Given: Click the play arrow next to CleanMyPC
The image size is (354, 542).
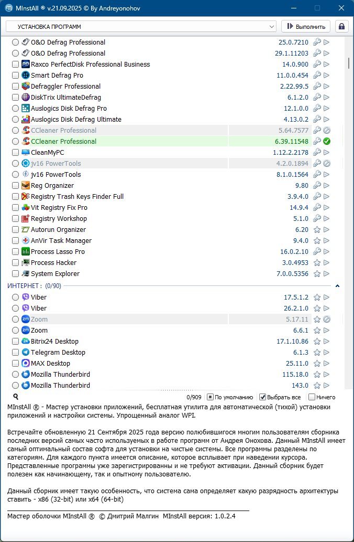Looking at the screenshot, I should [326, 153].
